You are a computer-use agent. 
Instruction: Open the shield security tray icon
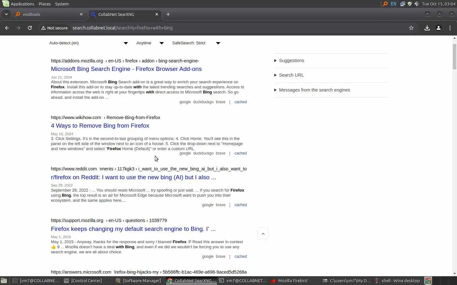(410, 4)
